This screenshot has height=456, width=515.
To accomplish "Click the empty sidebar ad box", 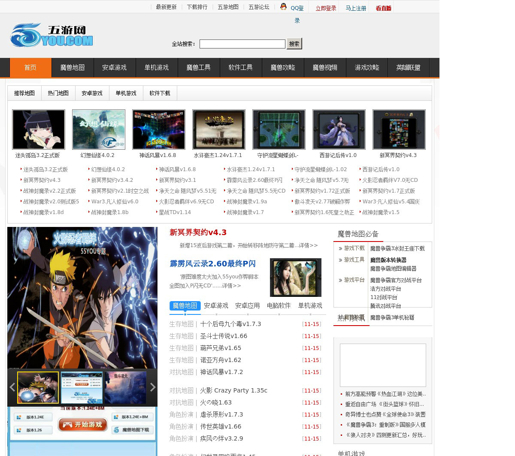I will coord(383,365).
